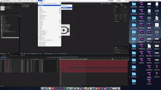The width and height of the screenshot is (161, 90).
Task: Select the Puppet Pin tool
Action: coord(24,3)
